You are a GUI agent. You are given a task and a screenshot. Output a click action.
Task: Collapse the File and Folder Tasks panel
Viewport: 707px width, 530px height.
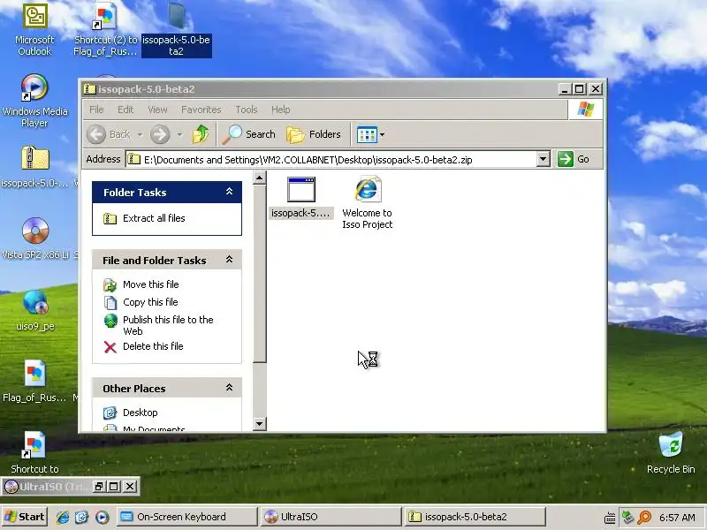(229, 260)
